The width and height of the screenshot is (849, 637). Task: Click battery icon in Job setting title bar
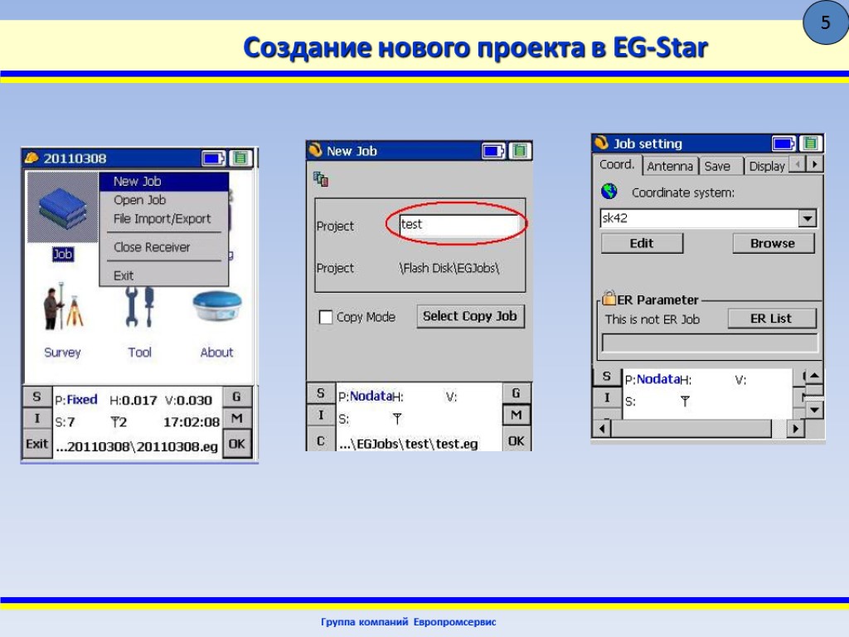click(783, 143)
